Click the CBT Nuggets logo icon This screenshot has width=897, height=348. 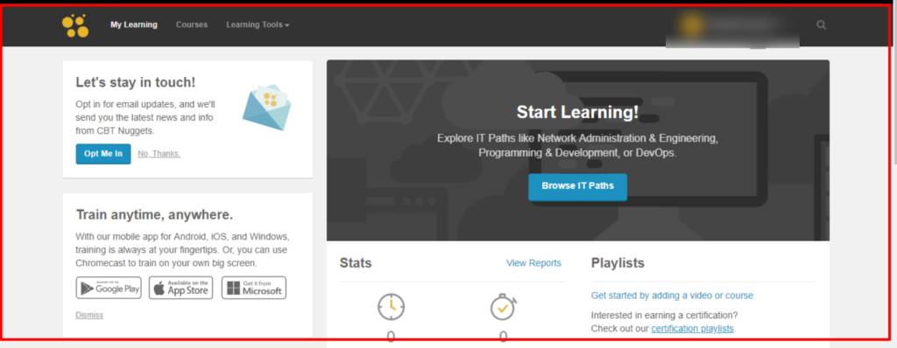[75, 25]
